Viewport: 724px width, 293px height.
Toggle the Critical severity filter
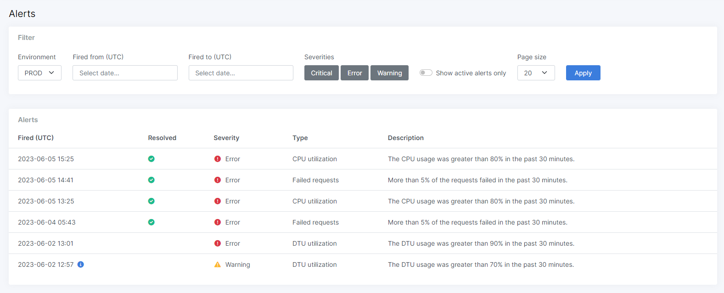(x=321, y=73)
